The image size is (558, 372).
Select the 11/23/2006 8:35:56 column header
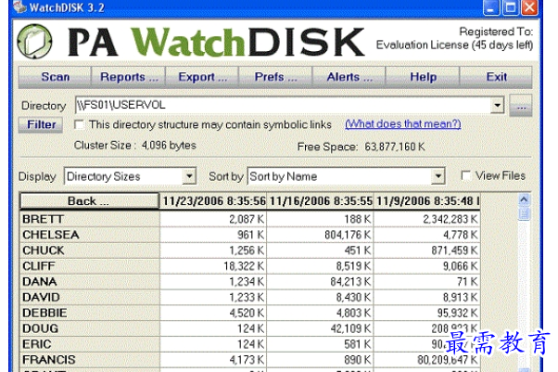click(213, 201)
